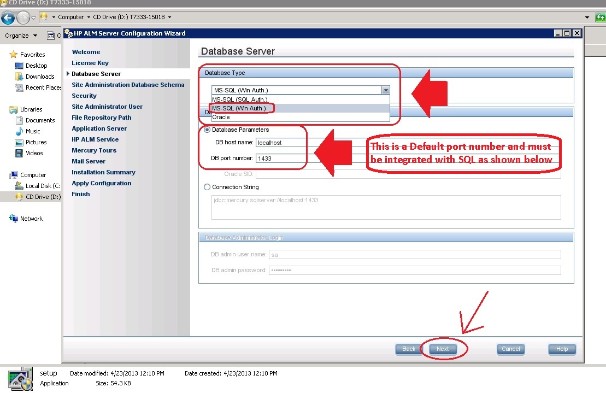Open the Database Type dropdown arrow
The width and height of the screenshot is (606, 393).
point(385,90)
